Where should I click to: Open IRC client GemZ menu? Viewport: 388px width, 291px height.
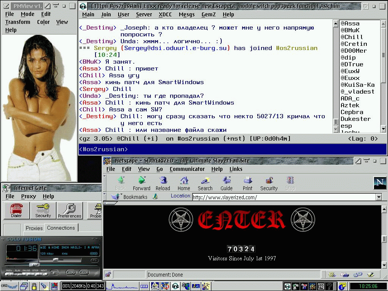pyautogui.click(x=209, y=15)
